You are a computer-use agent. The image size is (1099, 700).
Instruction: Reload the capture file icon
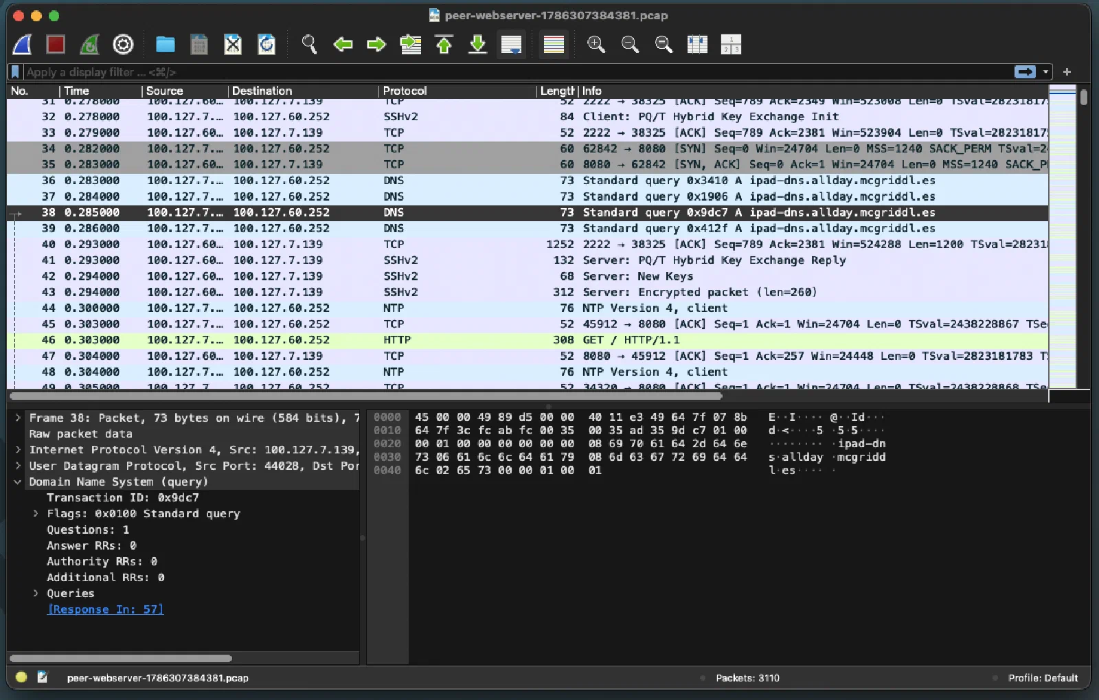tap(267, 45)
